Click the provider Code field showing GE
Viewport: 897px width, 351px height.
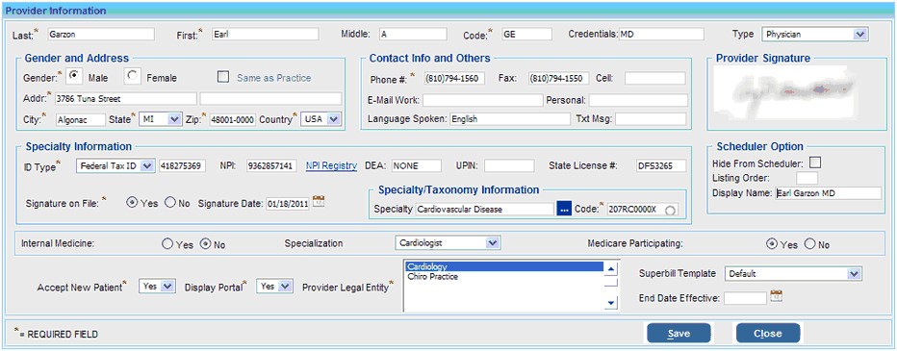pyautogui.click(x=526, y=35)
